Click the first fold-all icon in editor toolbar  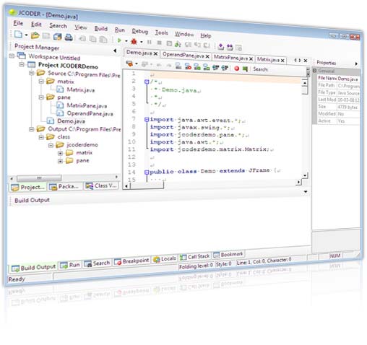point(215,68)
